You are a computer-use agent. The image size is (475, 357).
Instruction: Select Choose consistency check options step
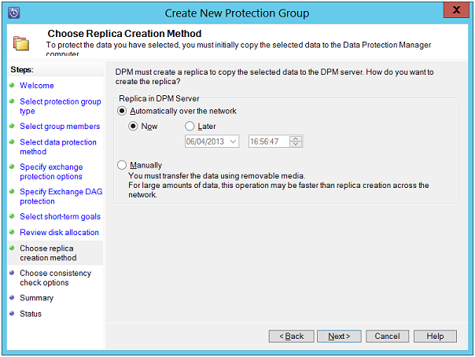tap(55, 278)
